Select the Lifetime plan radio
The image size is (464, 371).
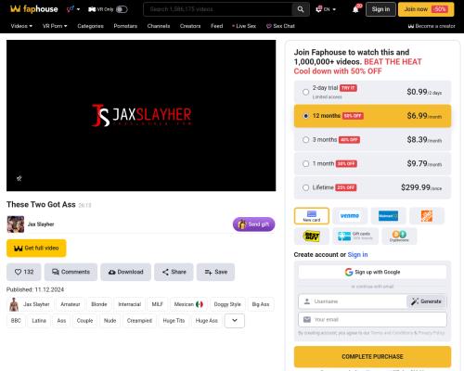click(x=305, y=187)
